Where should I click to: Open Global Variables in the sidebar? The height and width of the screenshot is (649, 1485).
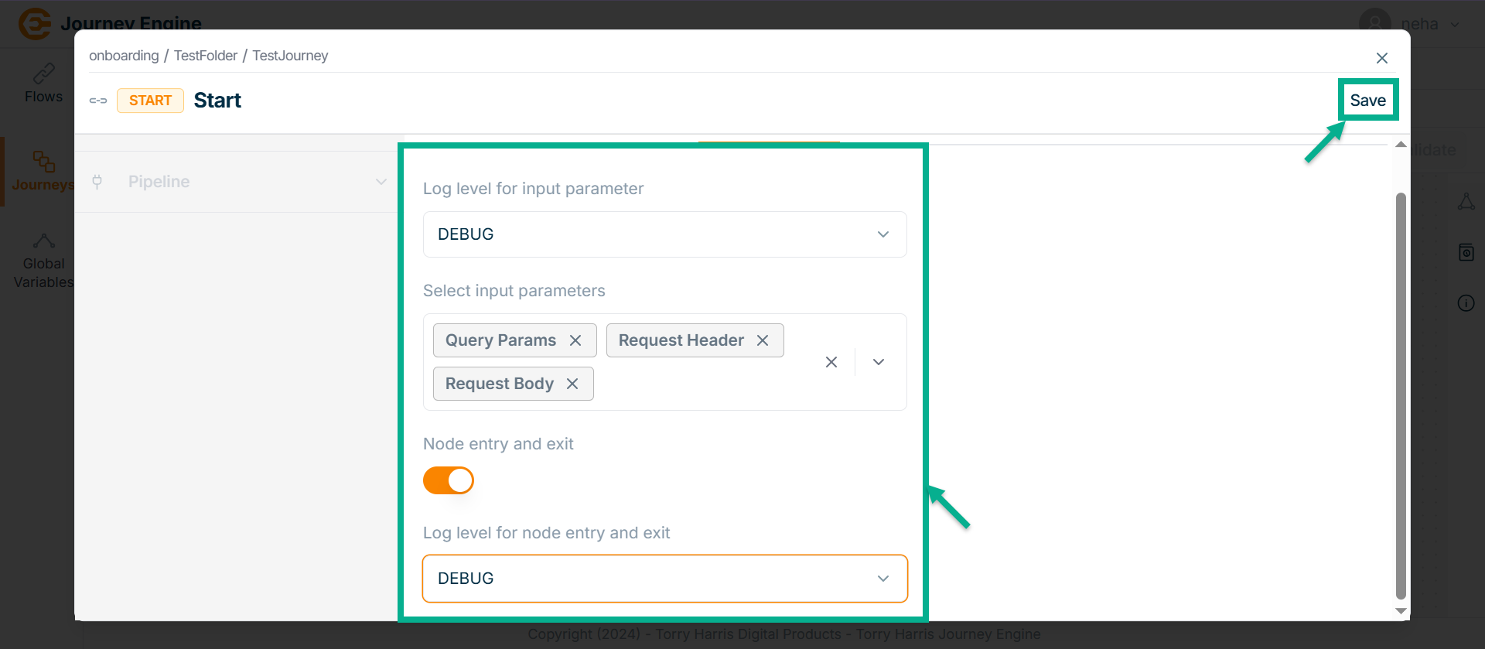[x=43, y=261]
